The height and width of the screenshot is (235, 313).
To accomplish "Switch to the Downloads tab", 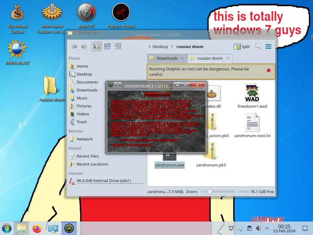I will pos(167,58).
